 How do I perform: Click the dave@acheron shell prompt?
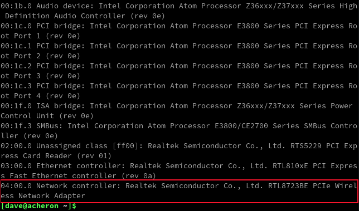tap(38, 206)
